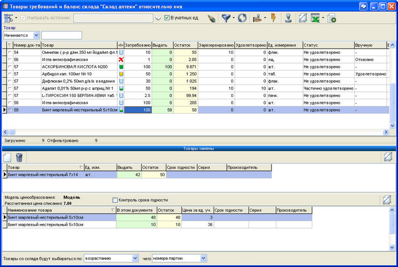
Task: Click the layout sheets icon in the top toolbar
Action: pyautogui.click(x=302, y=18)
